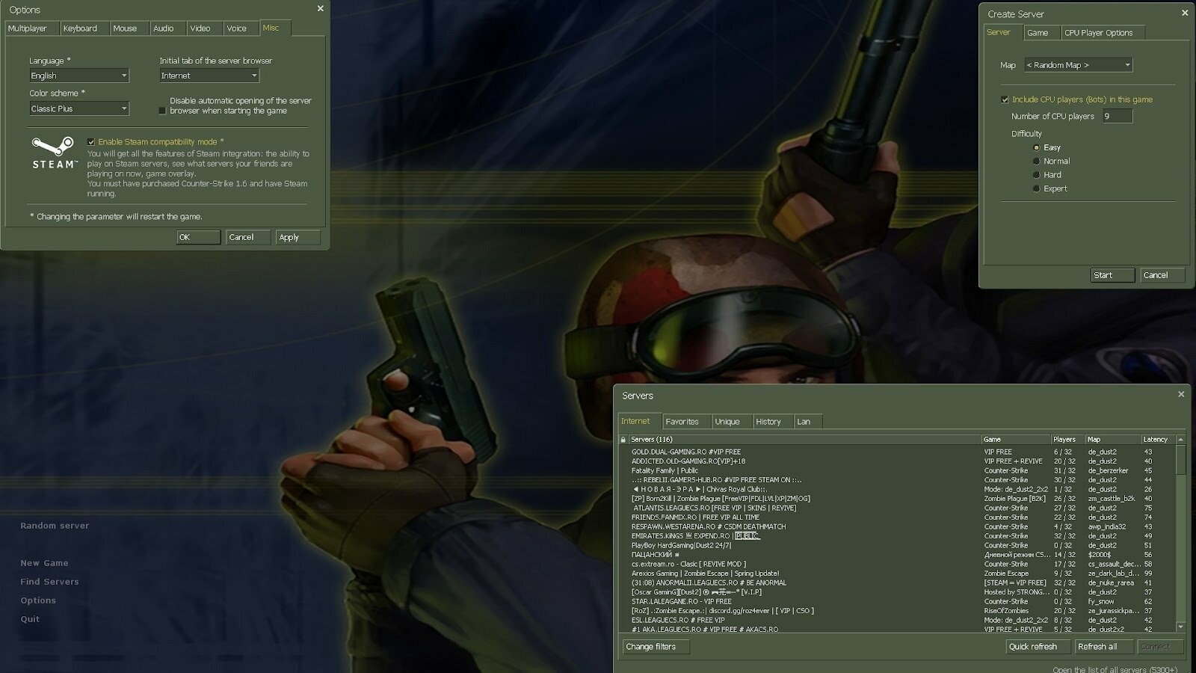Click Find Servers in the main menu
This screenshot has height=673, width=1196.
[x=49, y=582]
